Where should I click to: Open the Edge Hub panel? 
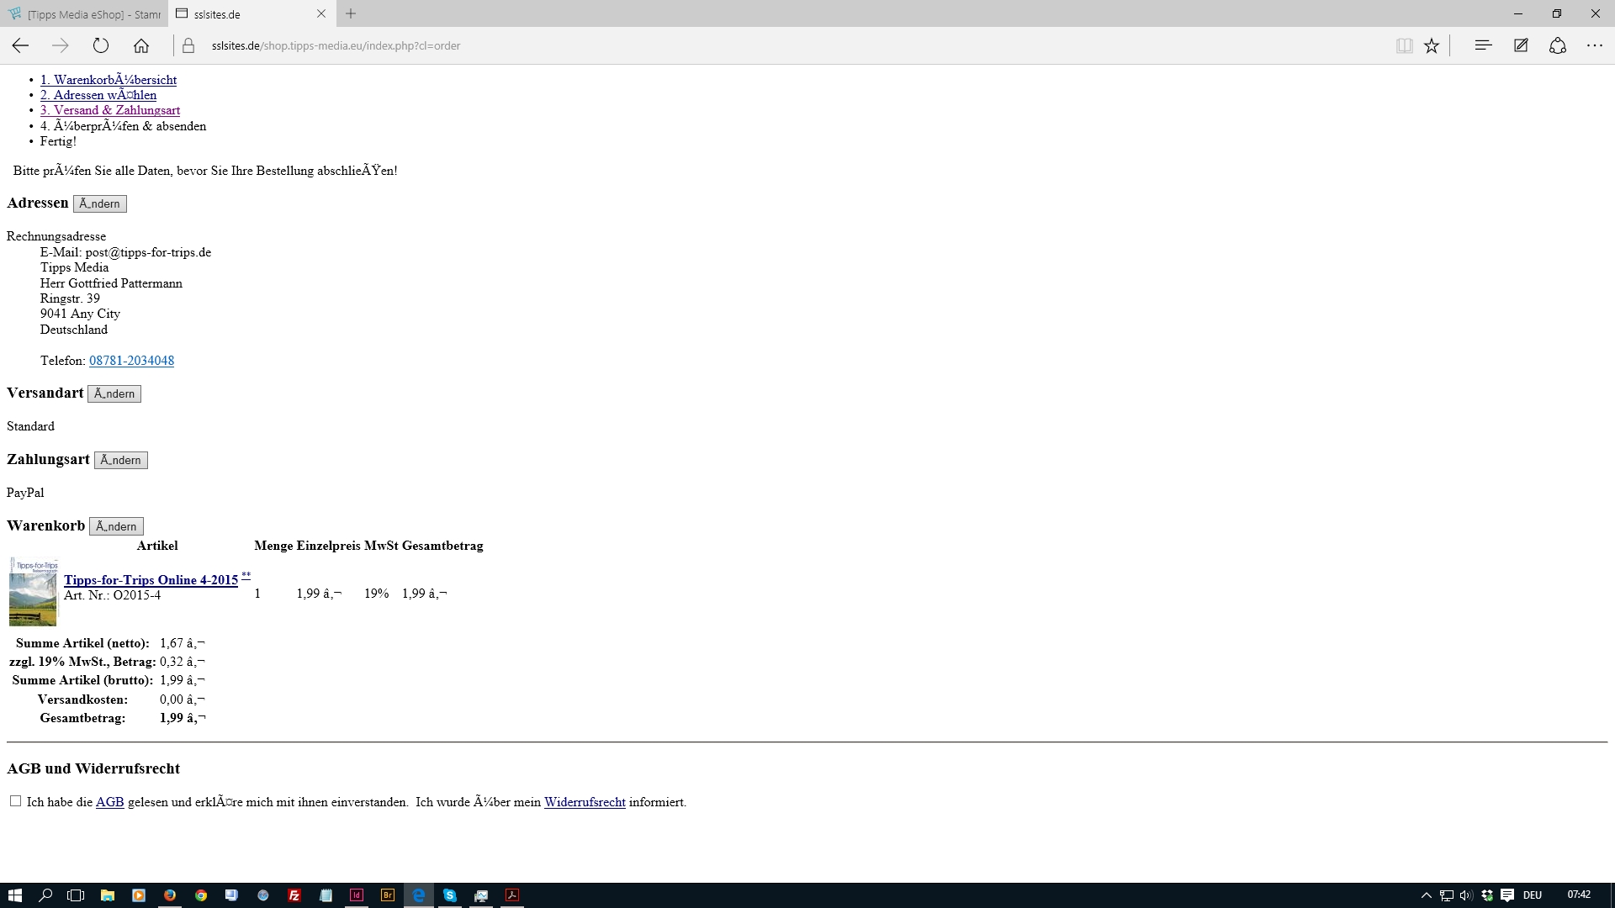click(1483, 46)
